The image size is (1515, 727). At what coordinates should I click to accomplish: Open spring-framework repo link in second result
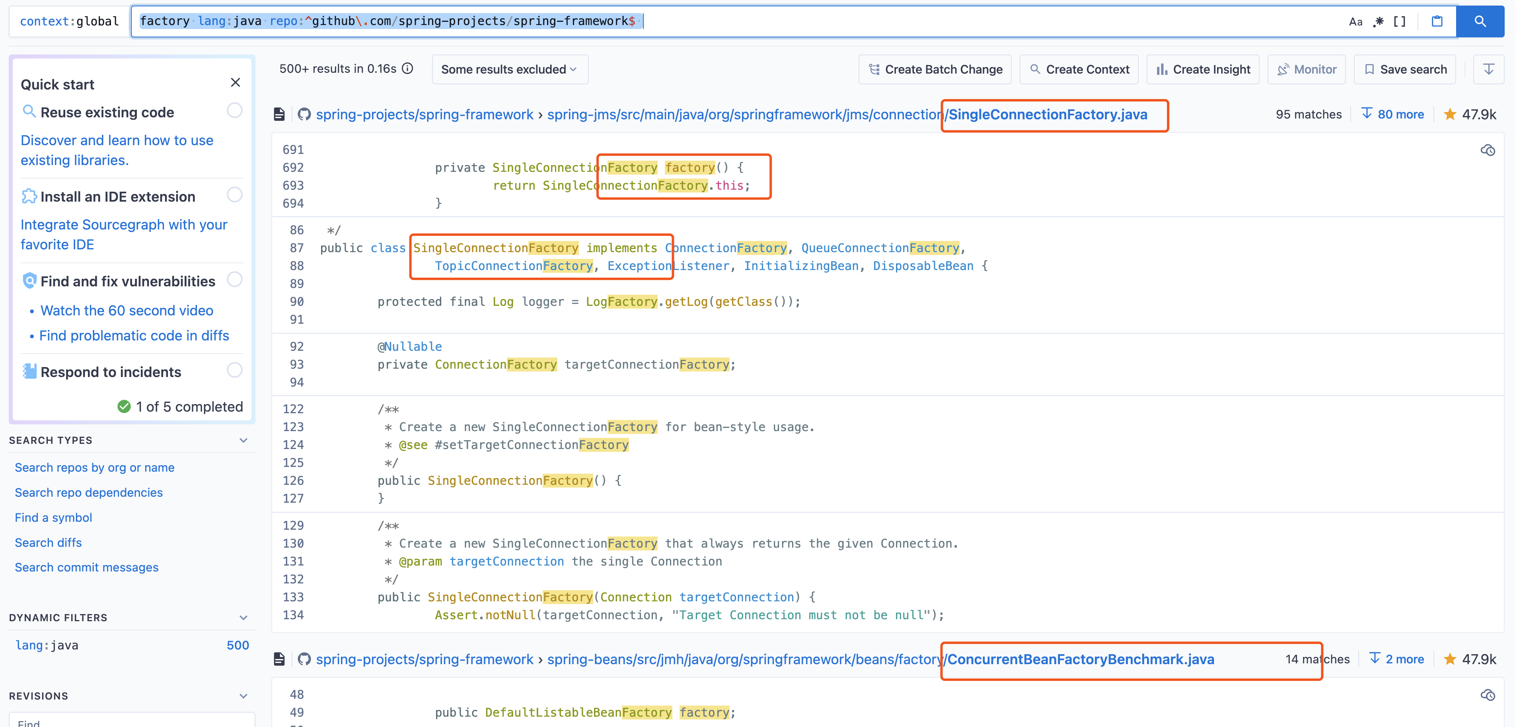425,659
